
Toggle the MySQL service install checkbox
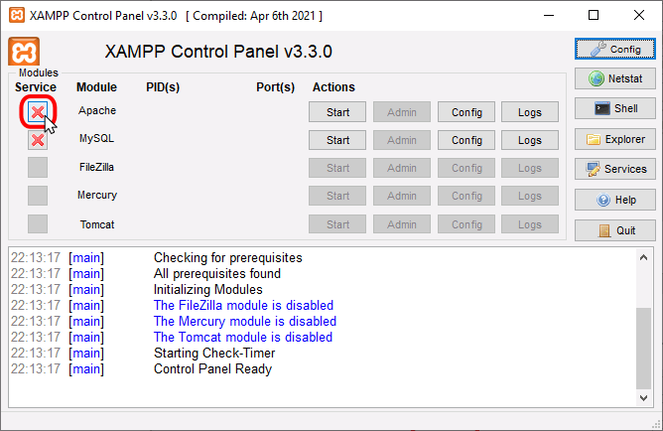coord(38,140)
